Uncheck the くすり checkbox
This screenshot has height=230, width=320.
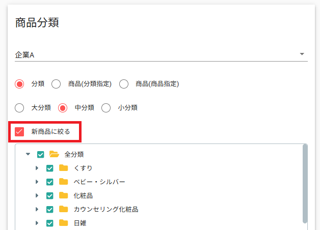click(50, 168)
